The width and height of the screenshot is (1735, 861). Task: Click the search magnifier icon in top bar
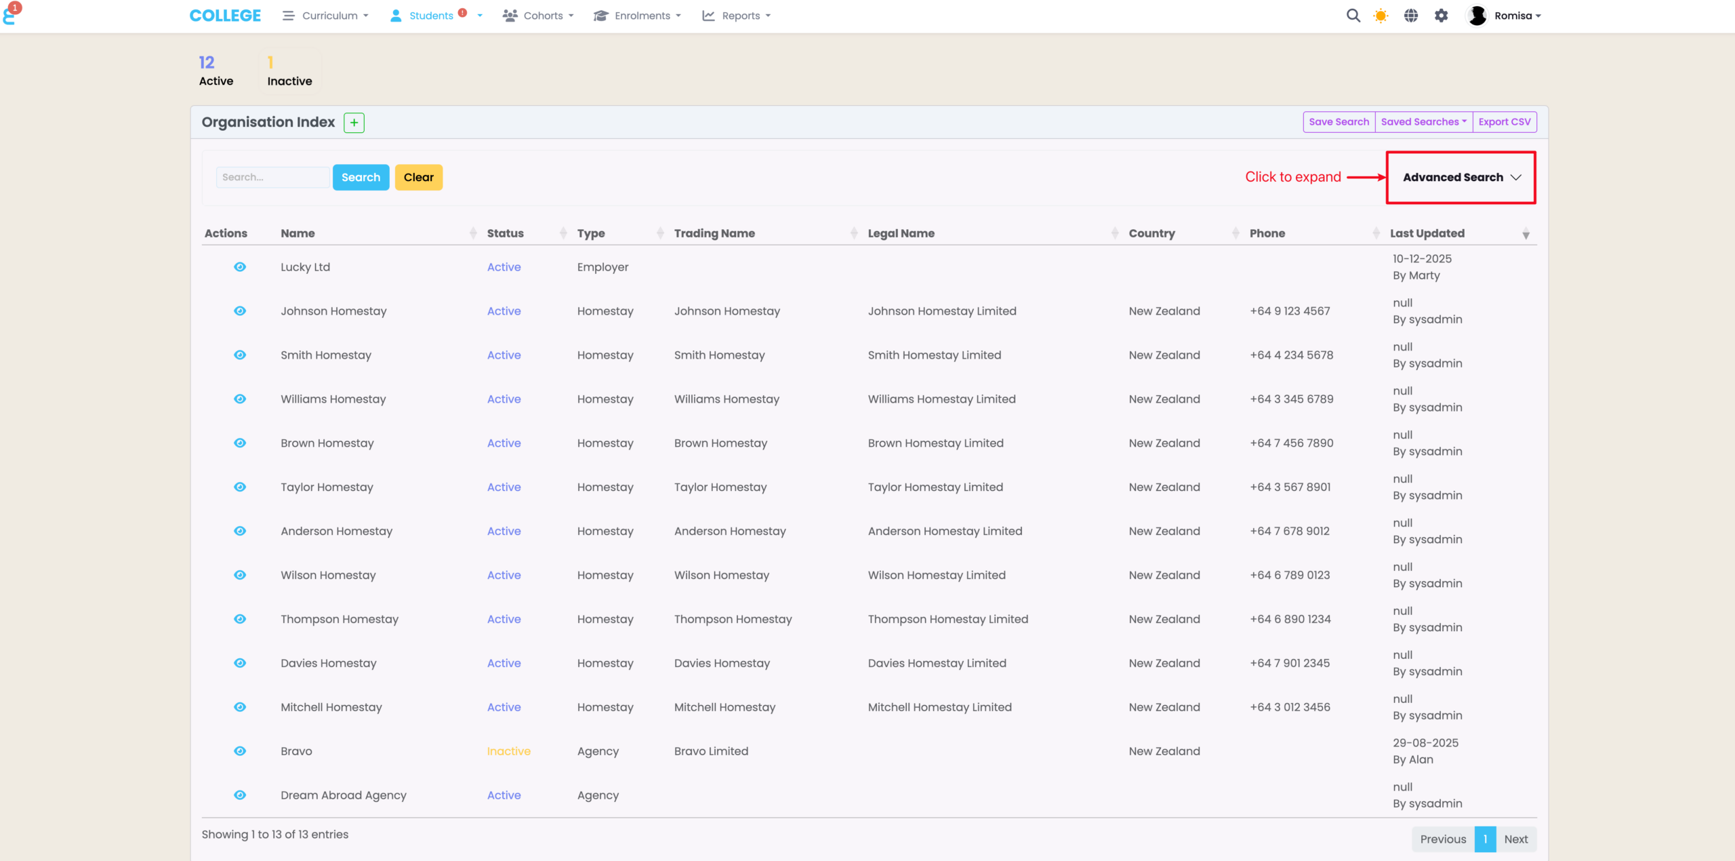(x=1353, y=16)
